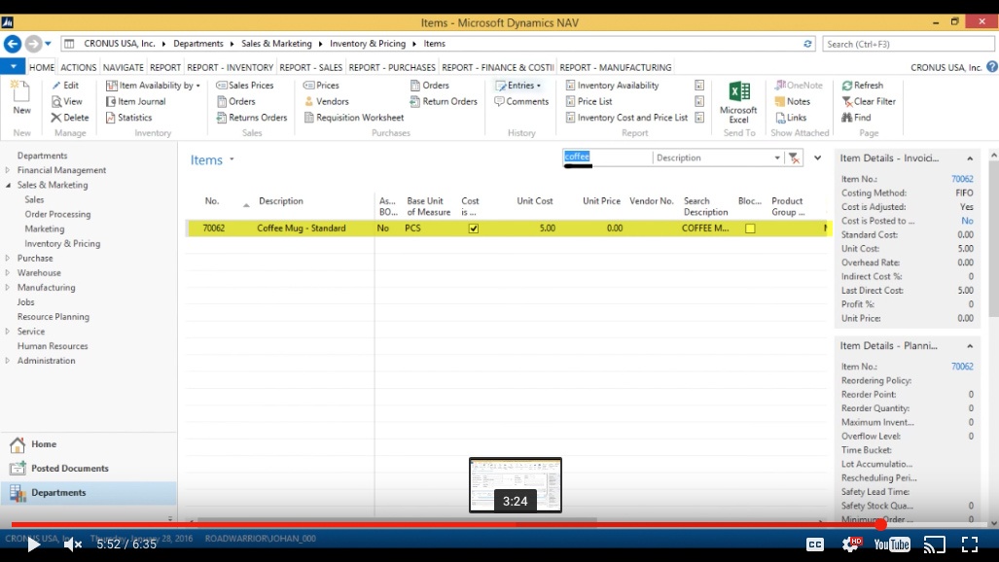This screenshot has height=562, width=999.
Task: Open REPORT - MANUFACTURING tab
Action: [616, 67]
